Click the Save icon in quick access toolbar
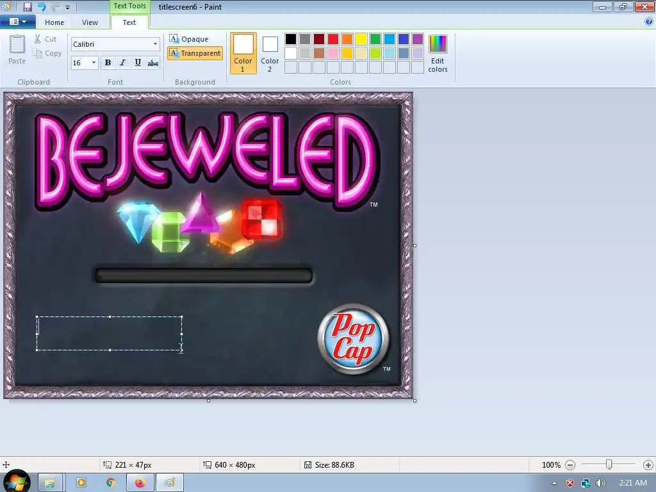656x492 pixels. (x=27, y=6)
